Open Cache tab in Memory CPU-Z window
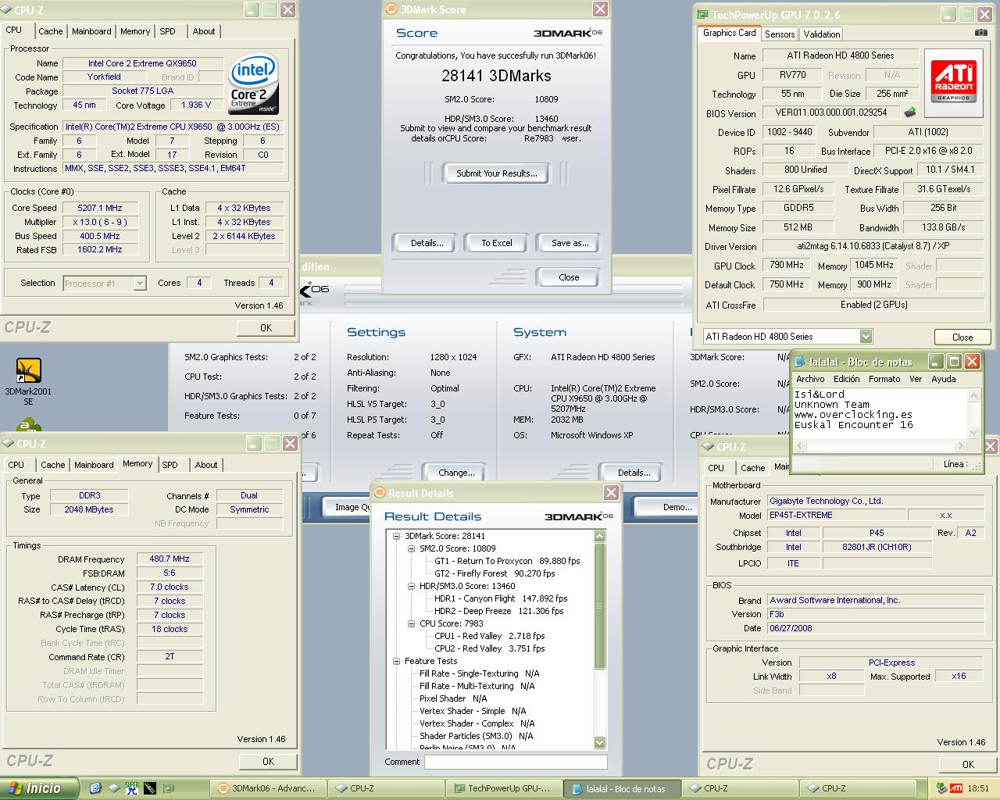Image resolution: width=1000 pixels, height=800 pixels. 53,465
